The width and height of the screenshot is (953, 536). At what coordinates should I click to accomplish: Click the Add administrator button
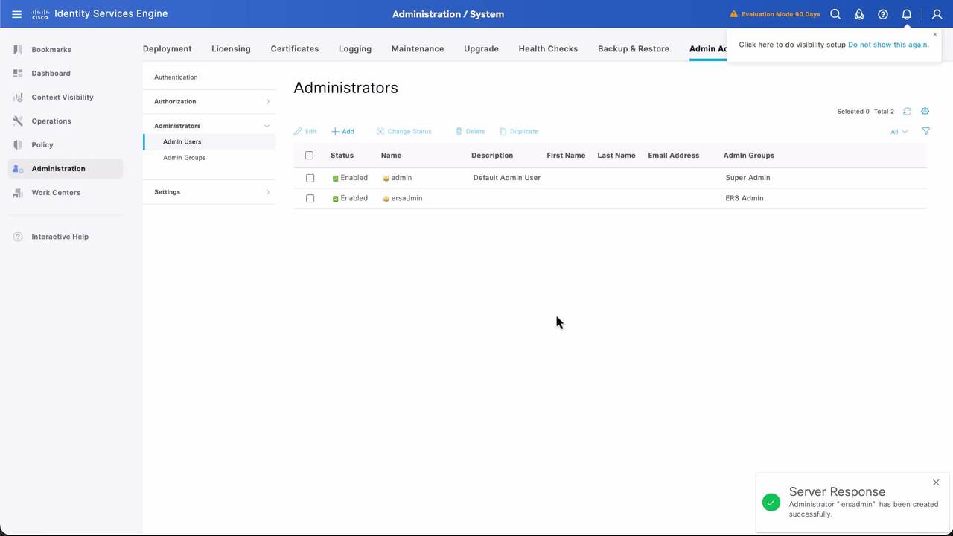click(342, 132)
